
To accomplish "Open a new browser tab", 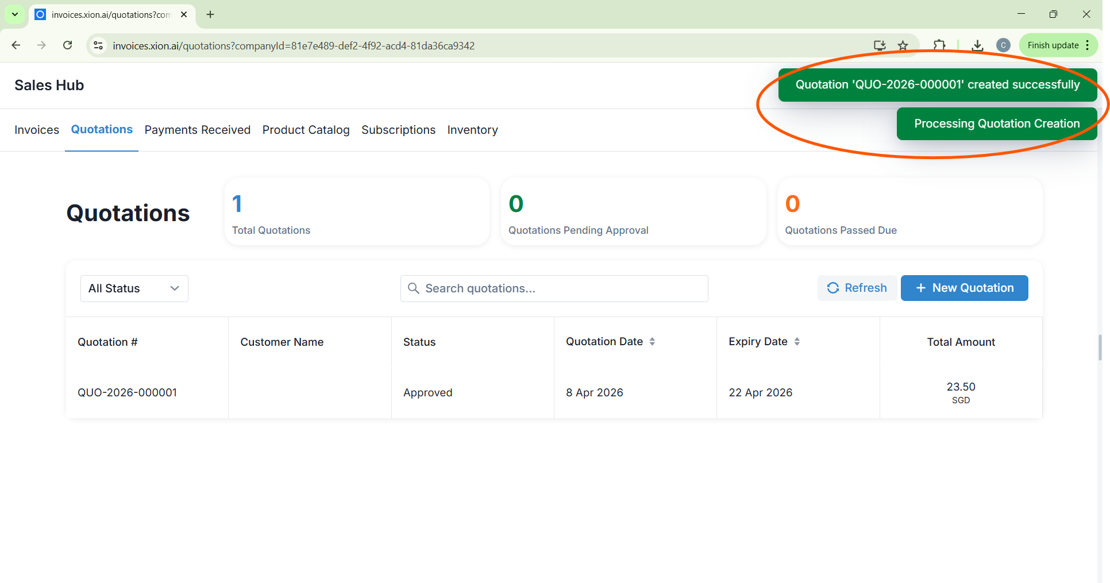I will pyautogui.click(x=210, y=14).
